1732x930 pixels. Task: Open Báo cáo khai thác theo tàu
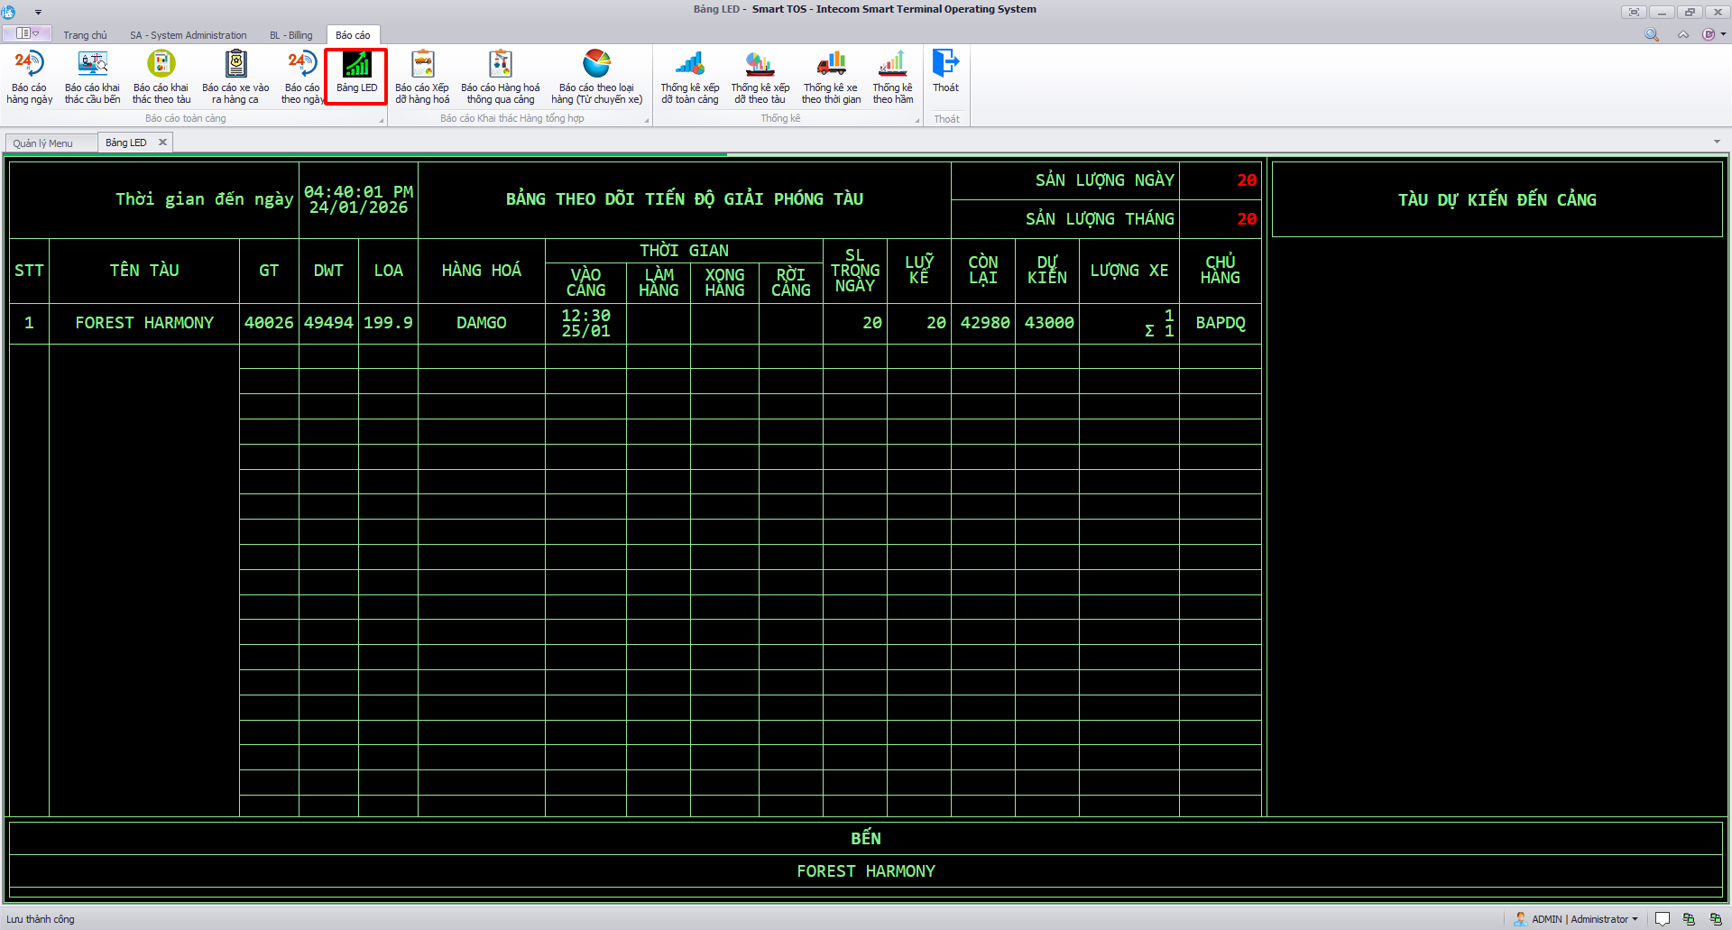click(x=161, y=77)
